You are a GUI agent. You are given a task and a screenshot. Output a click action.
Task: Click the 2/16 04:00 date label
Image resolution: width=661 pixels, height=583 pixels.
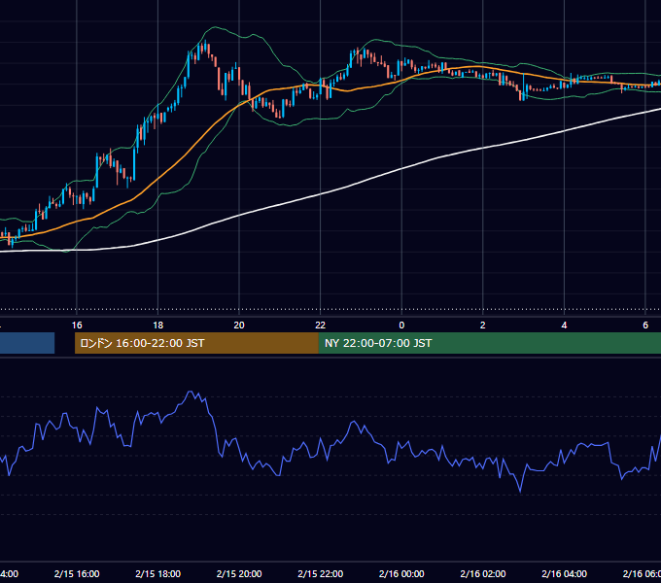click(x=564, y=573)
